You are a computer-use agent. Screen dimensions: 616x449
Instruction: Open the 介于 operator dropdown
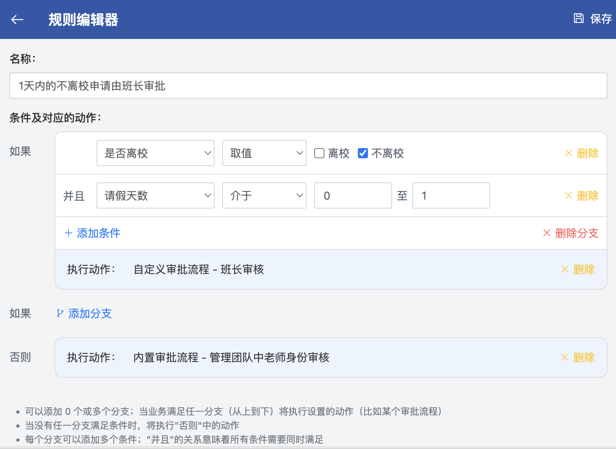[x=264, y=196]
